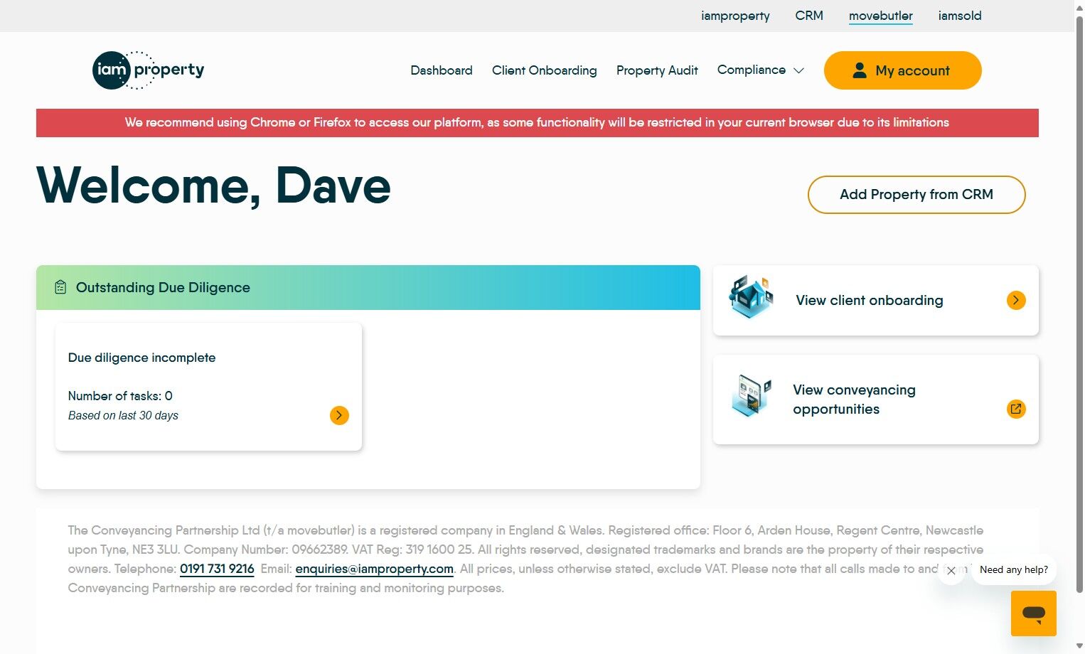Switch to iamsold top tab
Viewport: 1085px width, 654px height.
960,16
